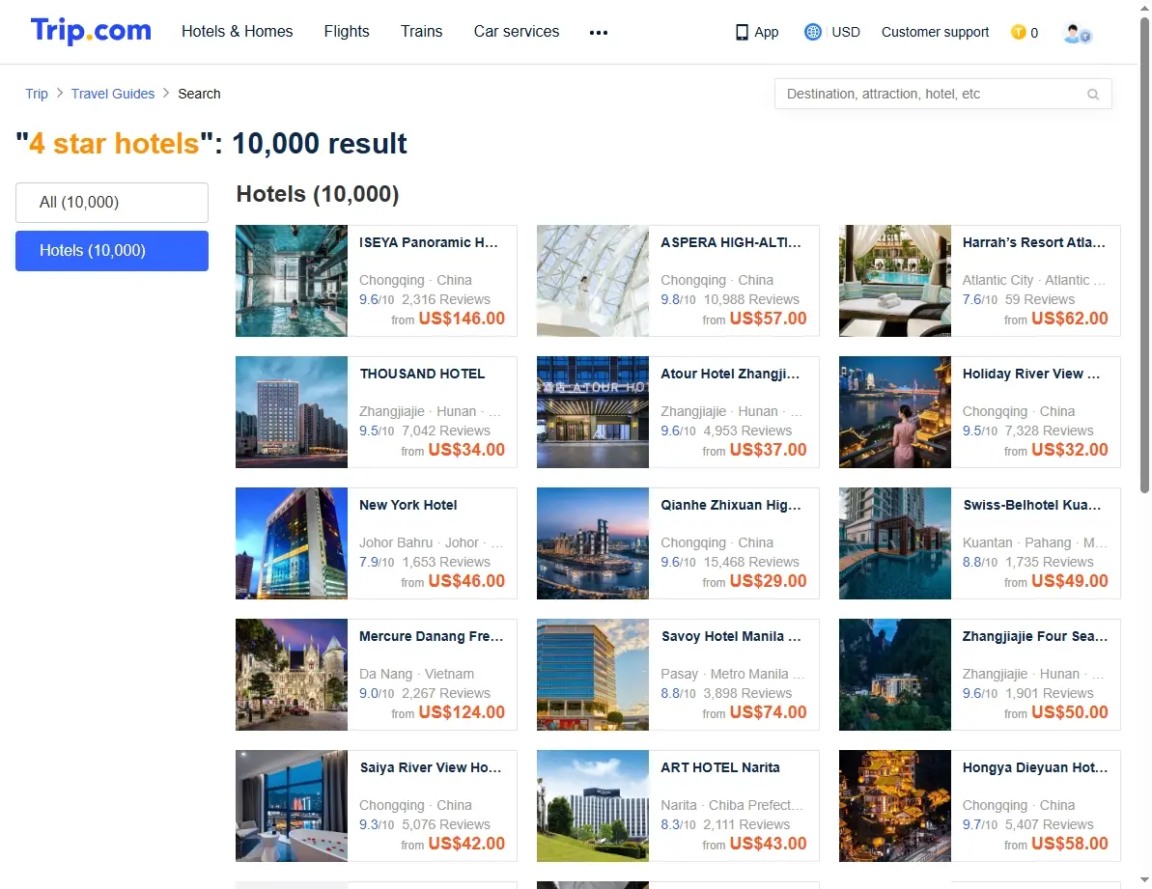Image resolution: width=1152 pixels, height=889 pixels.
Task: Open Hongya Dieyuan hotel thumbnail
Action: click(895, 806)
